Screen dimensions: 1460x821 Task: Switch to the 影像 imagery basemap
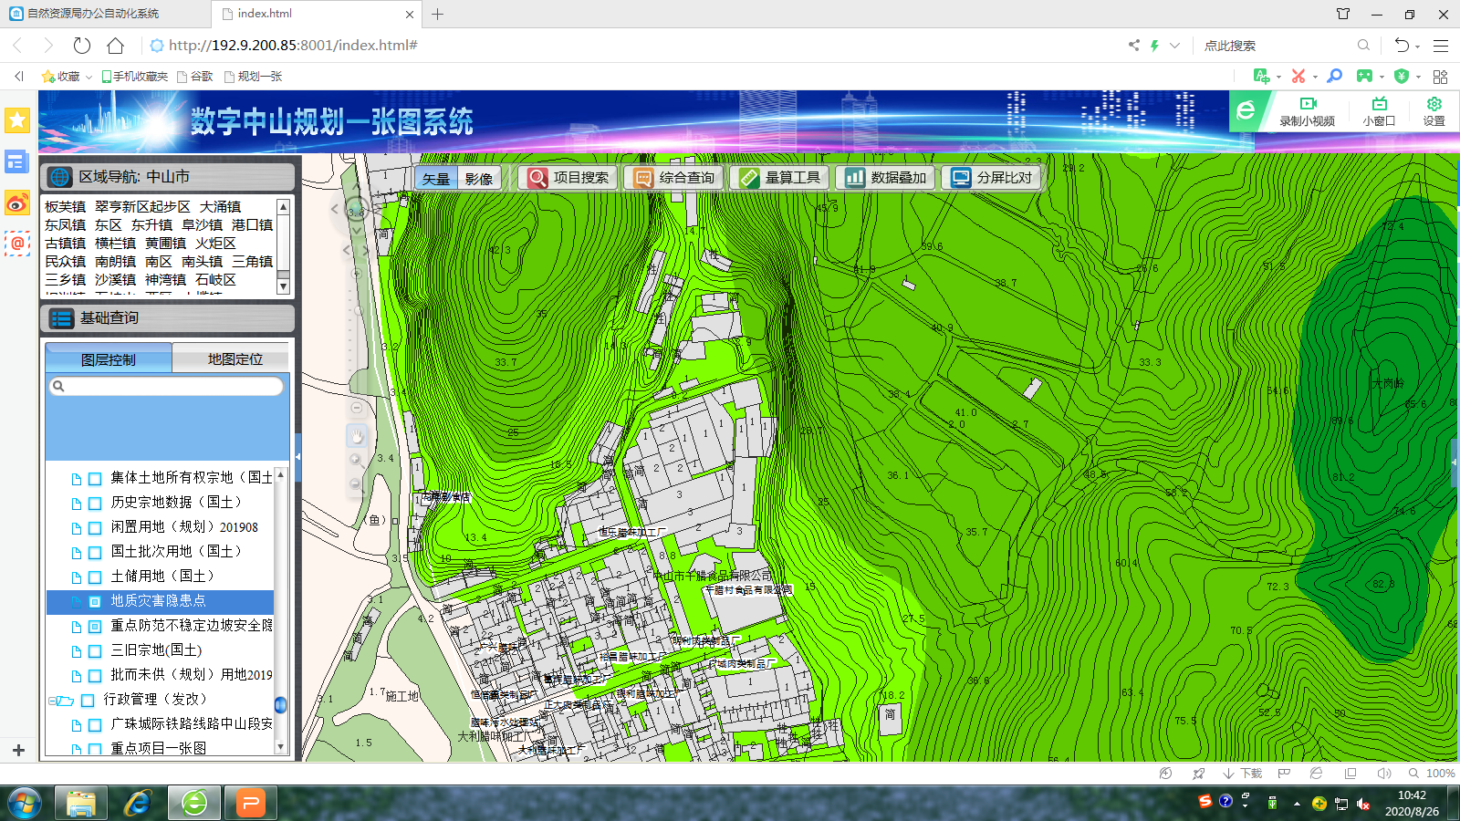click(478, 179)
